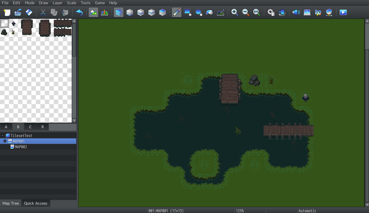This screenshot has width=369, height=213.
Task: Click the Copy toolbar icon
Action: tap(54, 12)
